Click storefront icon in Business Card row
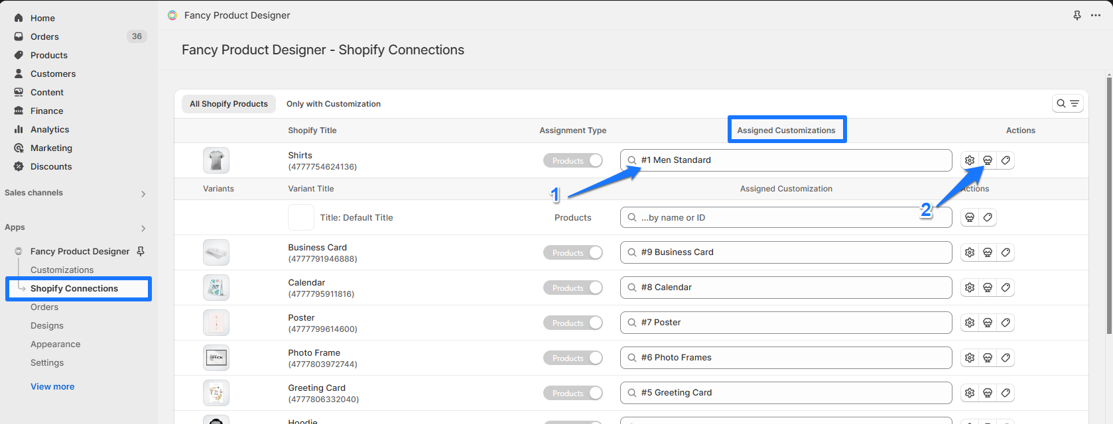Viewport: 1113px width, 424px height. (x=988, y=252)
